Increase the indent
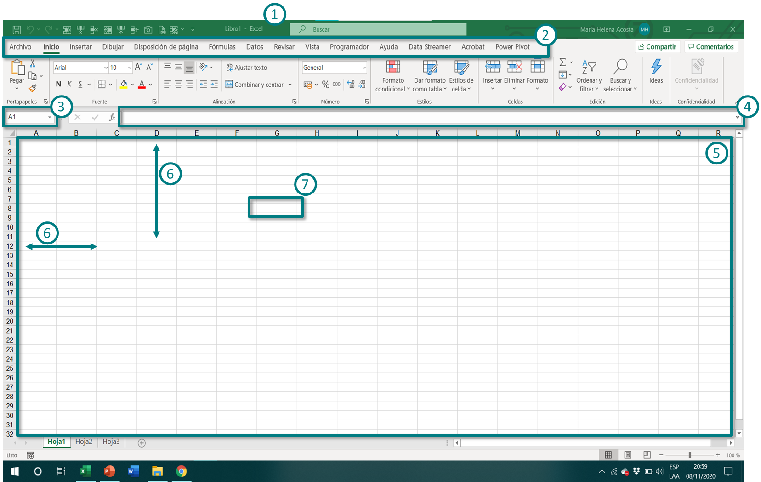Image resolution: width=761 pixels, height=482 pixels. (x=214, y=85)
